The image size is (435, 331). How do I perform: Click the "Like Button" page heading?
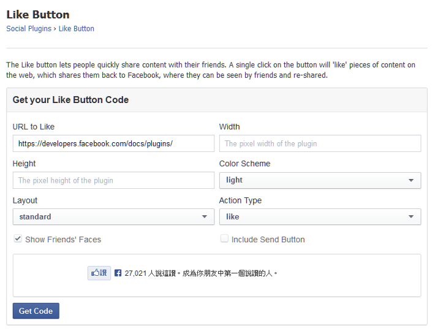pyautogui.click(x=38, y=15)
